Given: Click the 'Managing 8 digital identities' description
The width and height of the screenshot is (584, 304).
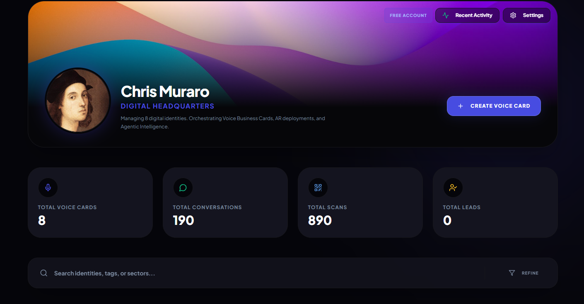Looking at the screenshot, I should 223,123.
